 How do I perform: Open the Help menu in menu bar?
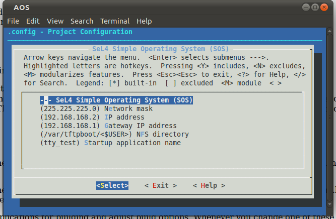coord(144,21)
